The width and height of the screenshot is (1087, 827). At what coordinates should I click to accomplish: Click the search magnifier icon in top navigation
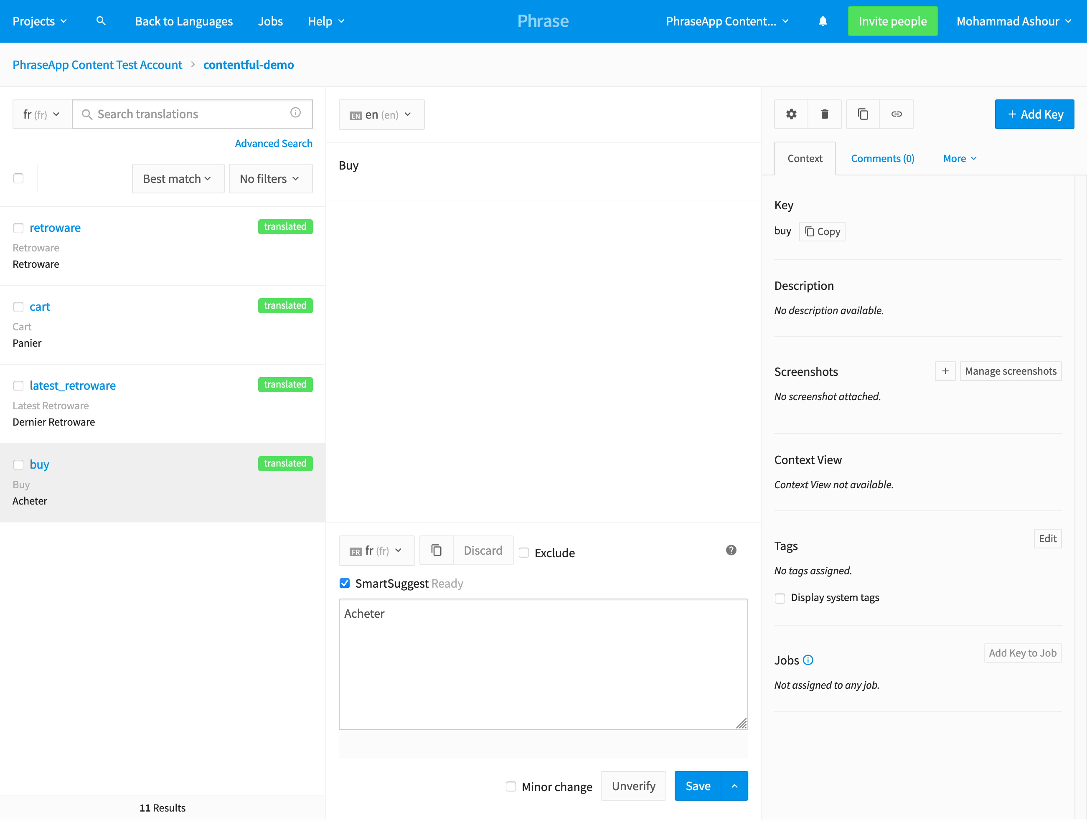[101, 21]
